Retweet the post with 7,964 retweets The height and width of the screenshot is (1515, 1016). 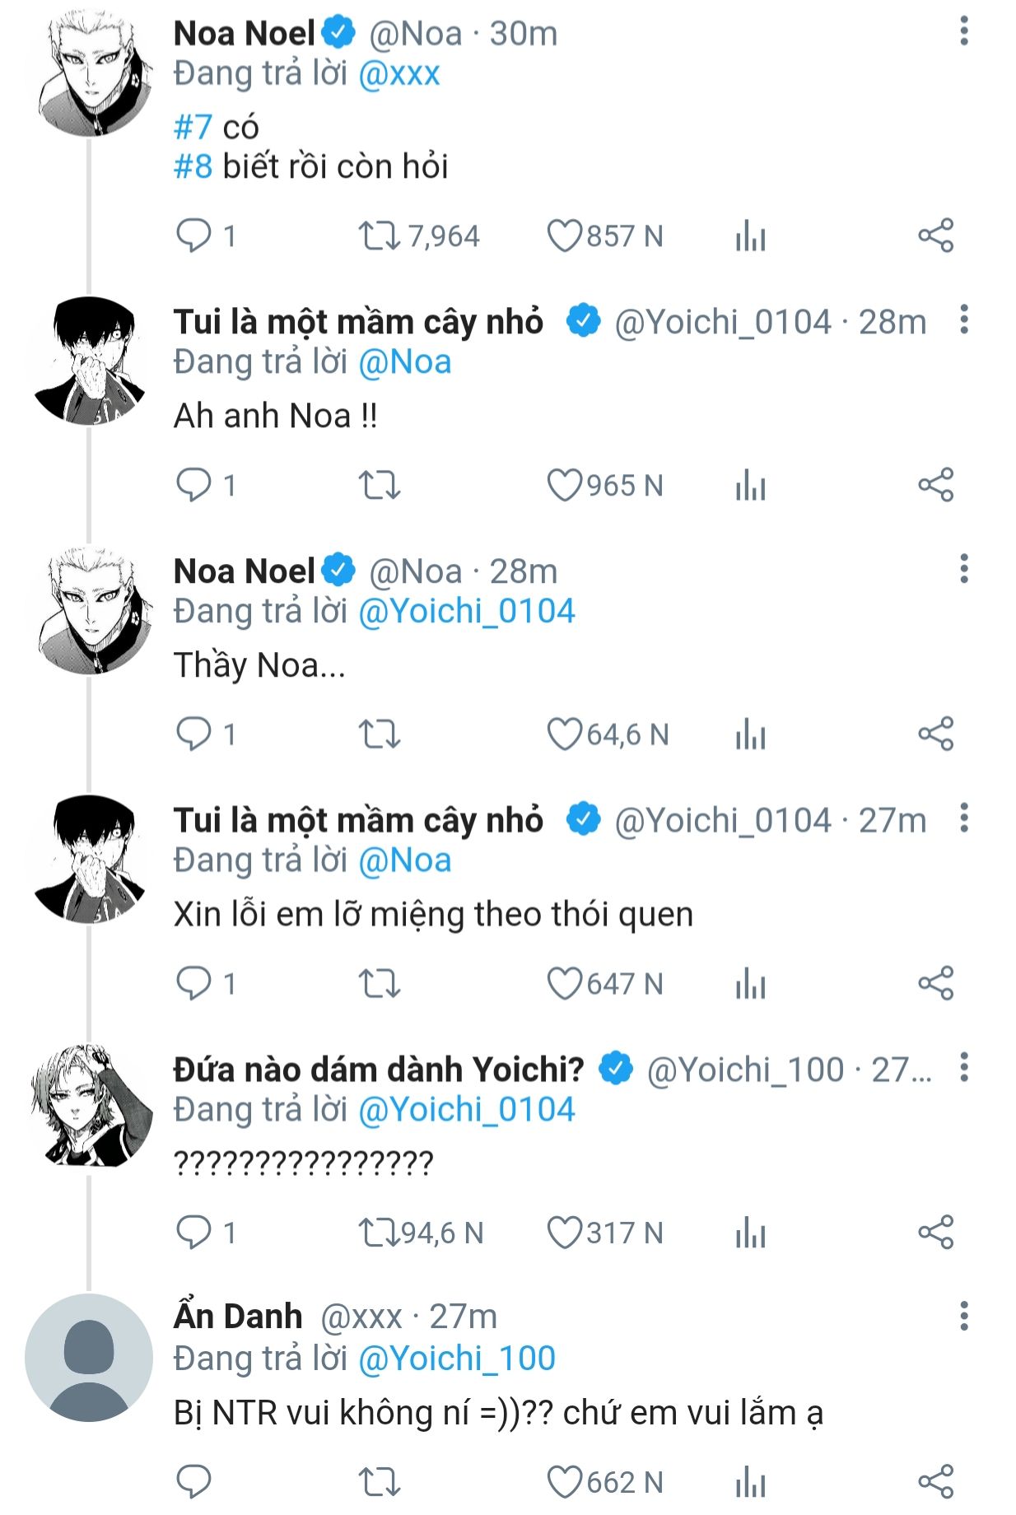click(x=379, y=235)
